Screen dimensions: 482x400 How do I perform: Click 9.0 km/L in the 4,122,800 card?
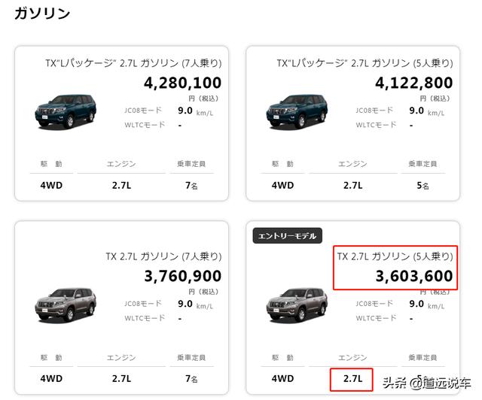(x=426, y=111)
